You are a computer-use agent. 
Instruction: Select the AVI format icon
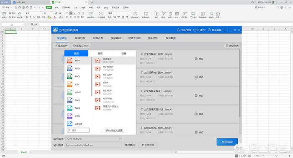70,84
